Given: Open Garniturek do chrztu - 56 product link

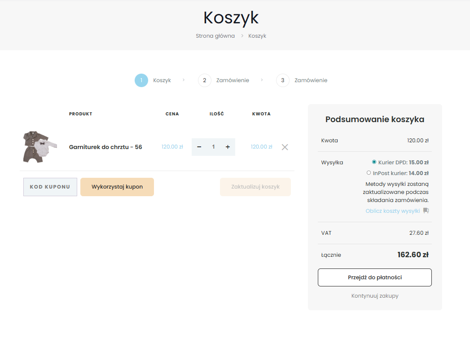Looking at the screenshot, I should click(105, 147).
